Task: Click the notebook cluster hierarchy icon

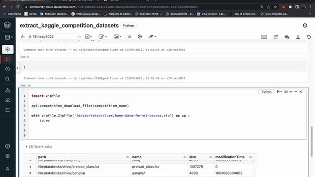Action: tap(23, 36)
